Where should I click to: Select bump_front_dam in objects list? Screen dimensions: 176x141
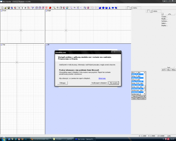click(x=137, y=83)
